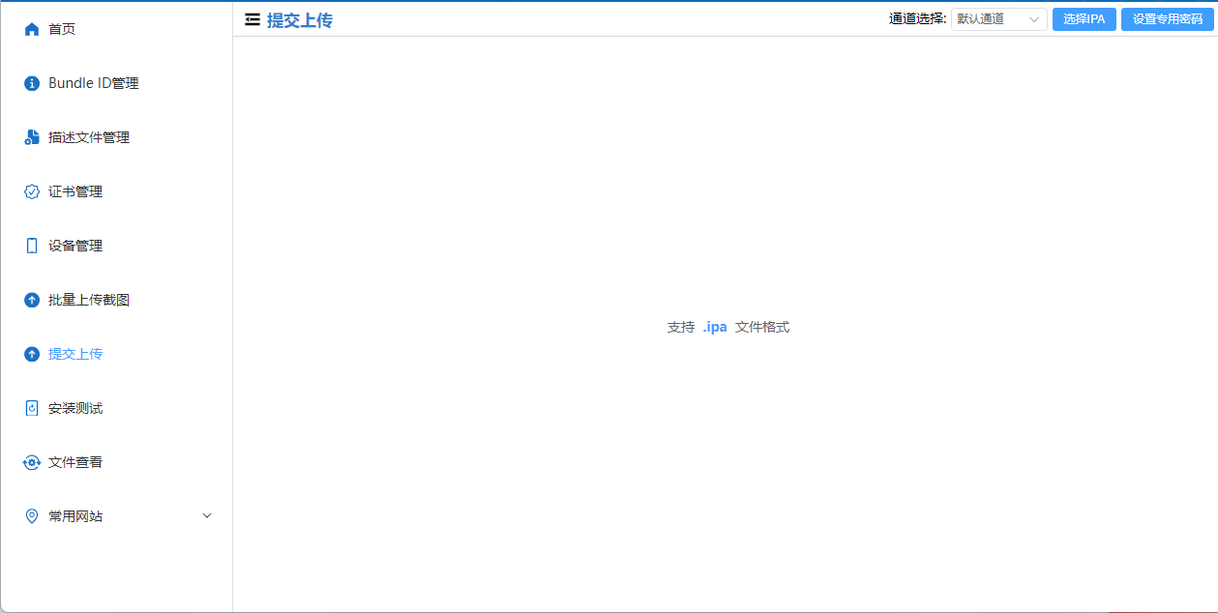Click the upload arrow icon beside 批量上传截图
This screenshot has width=1218, height=613.
click(32, 300)
